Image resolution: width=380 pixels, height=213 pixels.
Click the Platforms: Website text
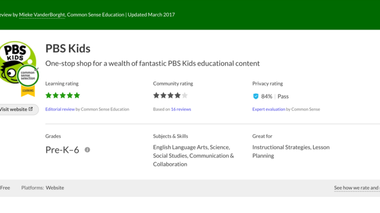click(x=43, y=188)
